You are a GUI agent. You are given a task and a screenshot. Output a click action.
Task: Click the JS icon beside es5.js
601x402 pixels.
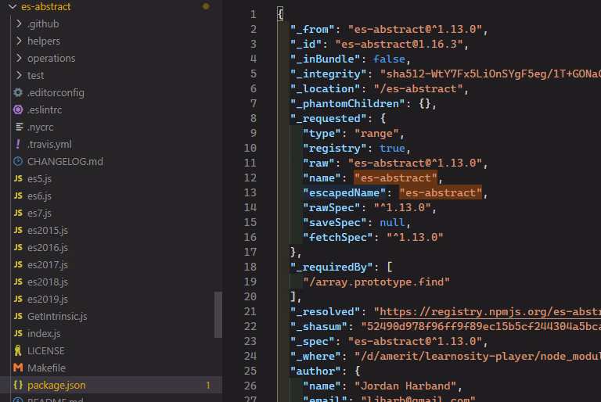tap(18, 178)
